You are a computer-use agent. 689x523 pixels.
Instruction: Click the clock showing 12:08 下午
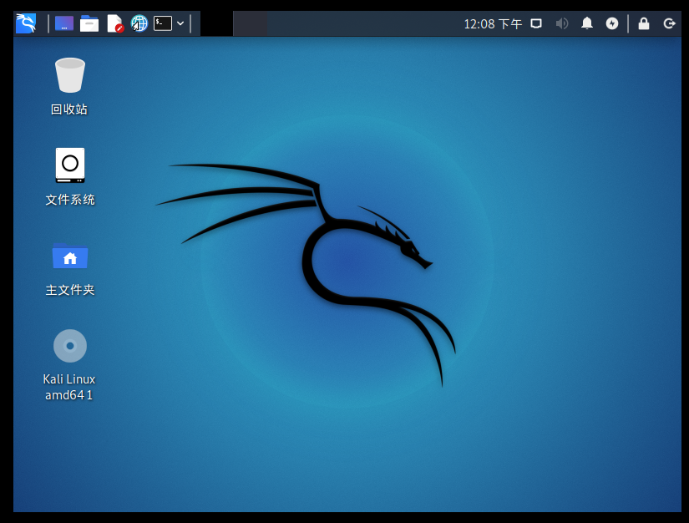click(493, 23)
